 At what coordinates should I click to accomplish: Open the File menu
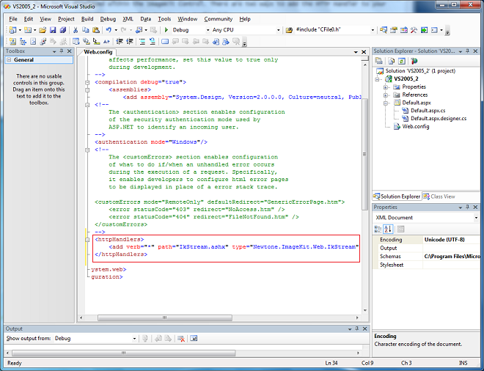13,19
